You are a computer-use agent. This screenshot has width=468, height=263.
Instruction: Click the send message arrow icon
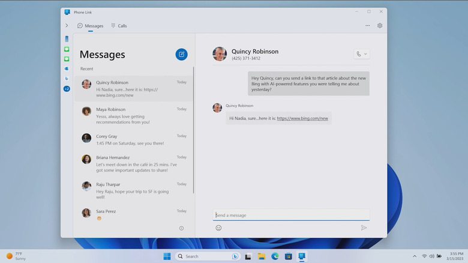364,228
